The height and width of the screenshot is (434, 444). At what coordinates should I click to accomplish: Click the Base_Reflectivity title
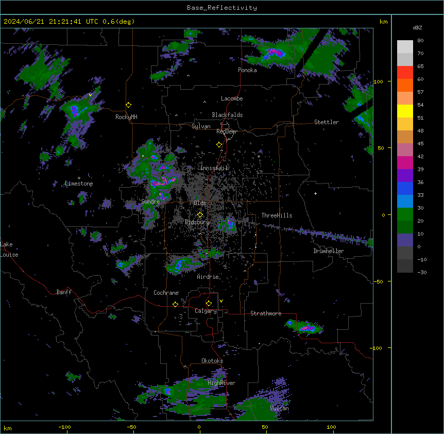[222, 8]
